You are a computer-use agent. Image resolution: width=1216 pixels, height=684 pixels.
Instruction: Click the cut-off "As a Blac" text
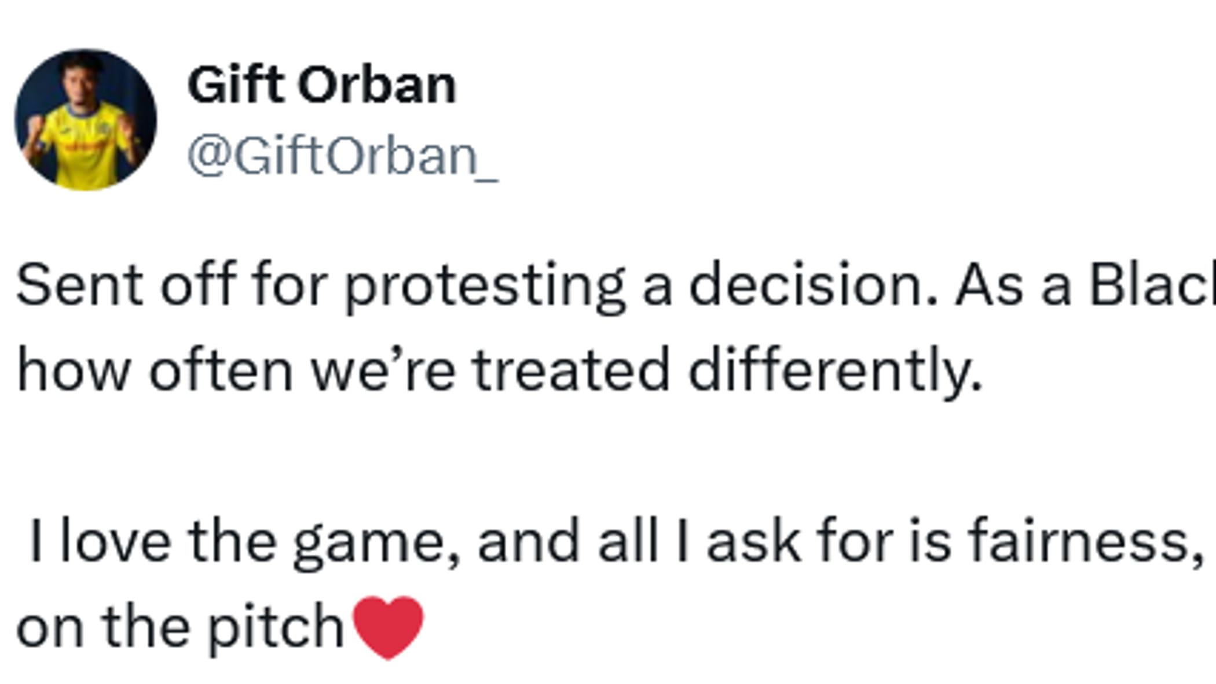(x=1085, y=284)
